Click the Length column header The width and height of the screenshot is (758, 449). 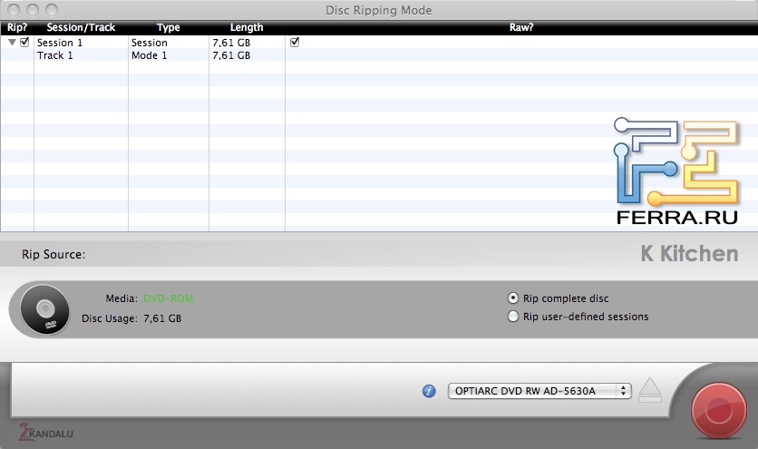(247, 27)
